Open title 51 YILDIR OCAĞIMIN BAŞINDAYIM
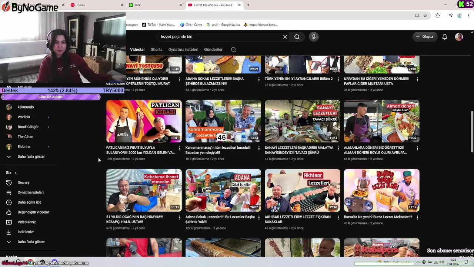Viewport: 474px width, 267px height. (x=135, y=219)
